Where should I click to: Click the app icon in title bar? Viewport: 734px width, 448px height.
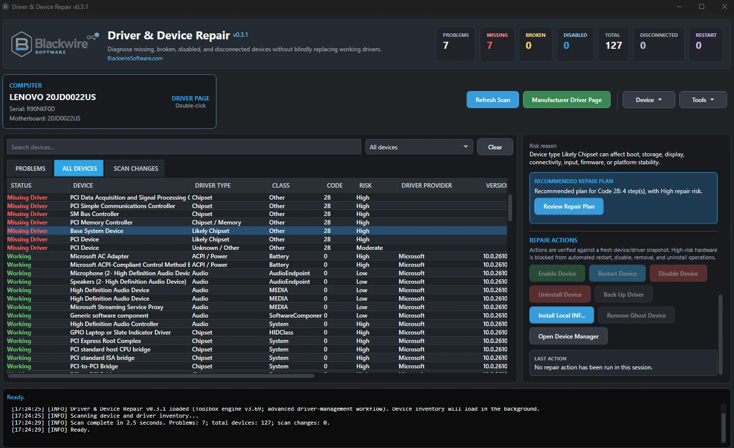point(5,7)
